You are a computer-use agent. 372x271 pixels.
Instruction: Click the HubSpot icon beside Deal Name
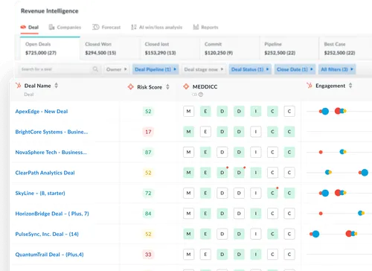pos(18,86)
